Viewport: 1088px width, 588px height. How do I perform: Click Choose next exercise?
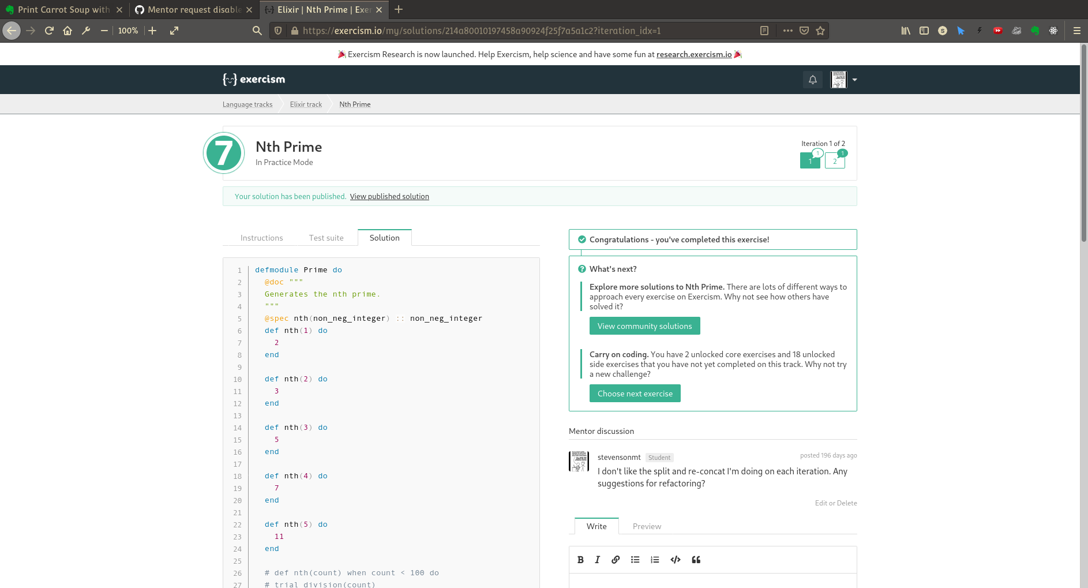pos(635,393)
